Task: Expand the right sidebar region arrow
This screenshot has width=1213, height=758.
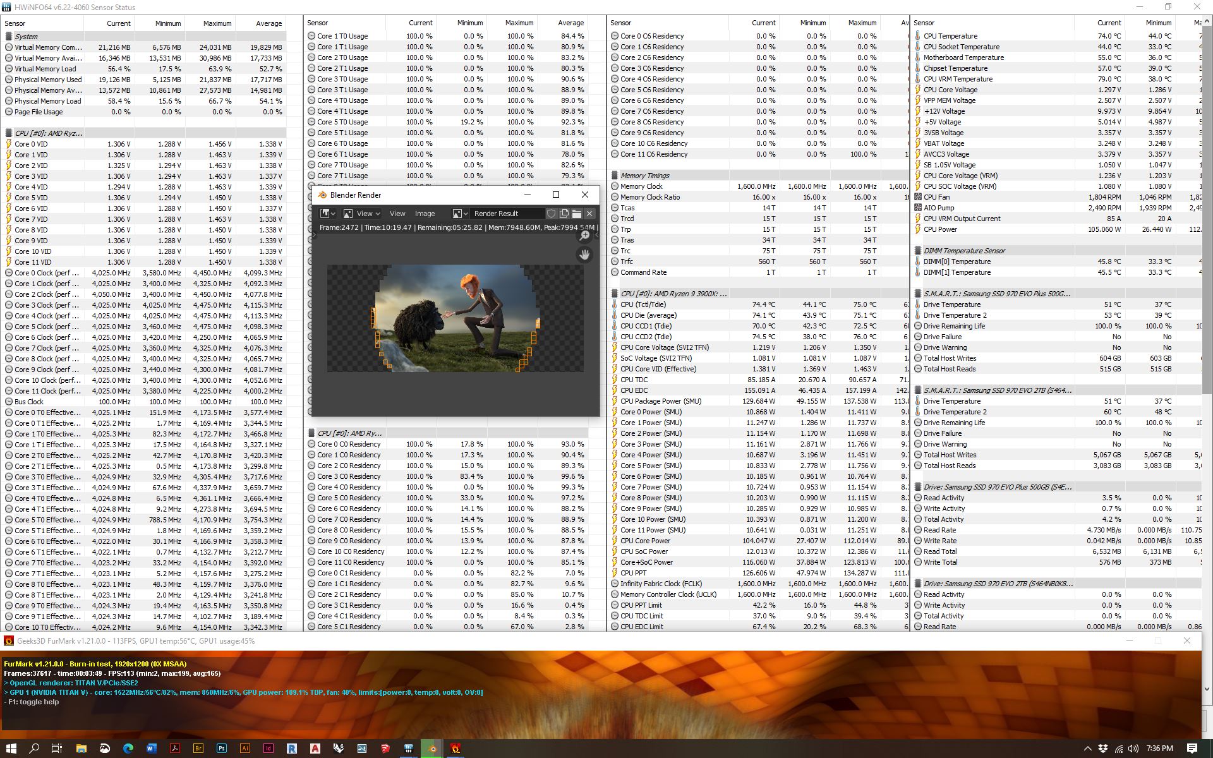Action: tap(597, 235)
